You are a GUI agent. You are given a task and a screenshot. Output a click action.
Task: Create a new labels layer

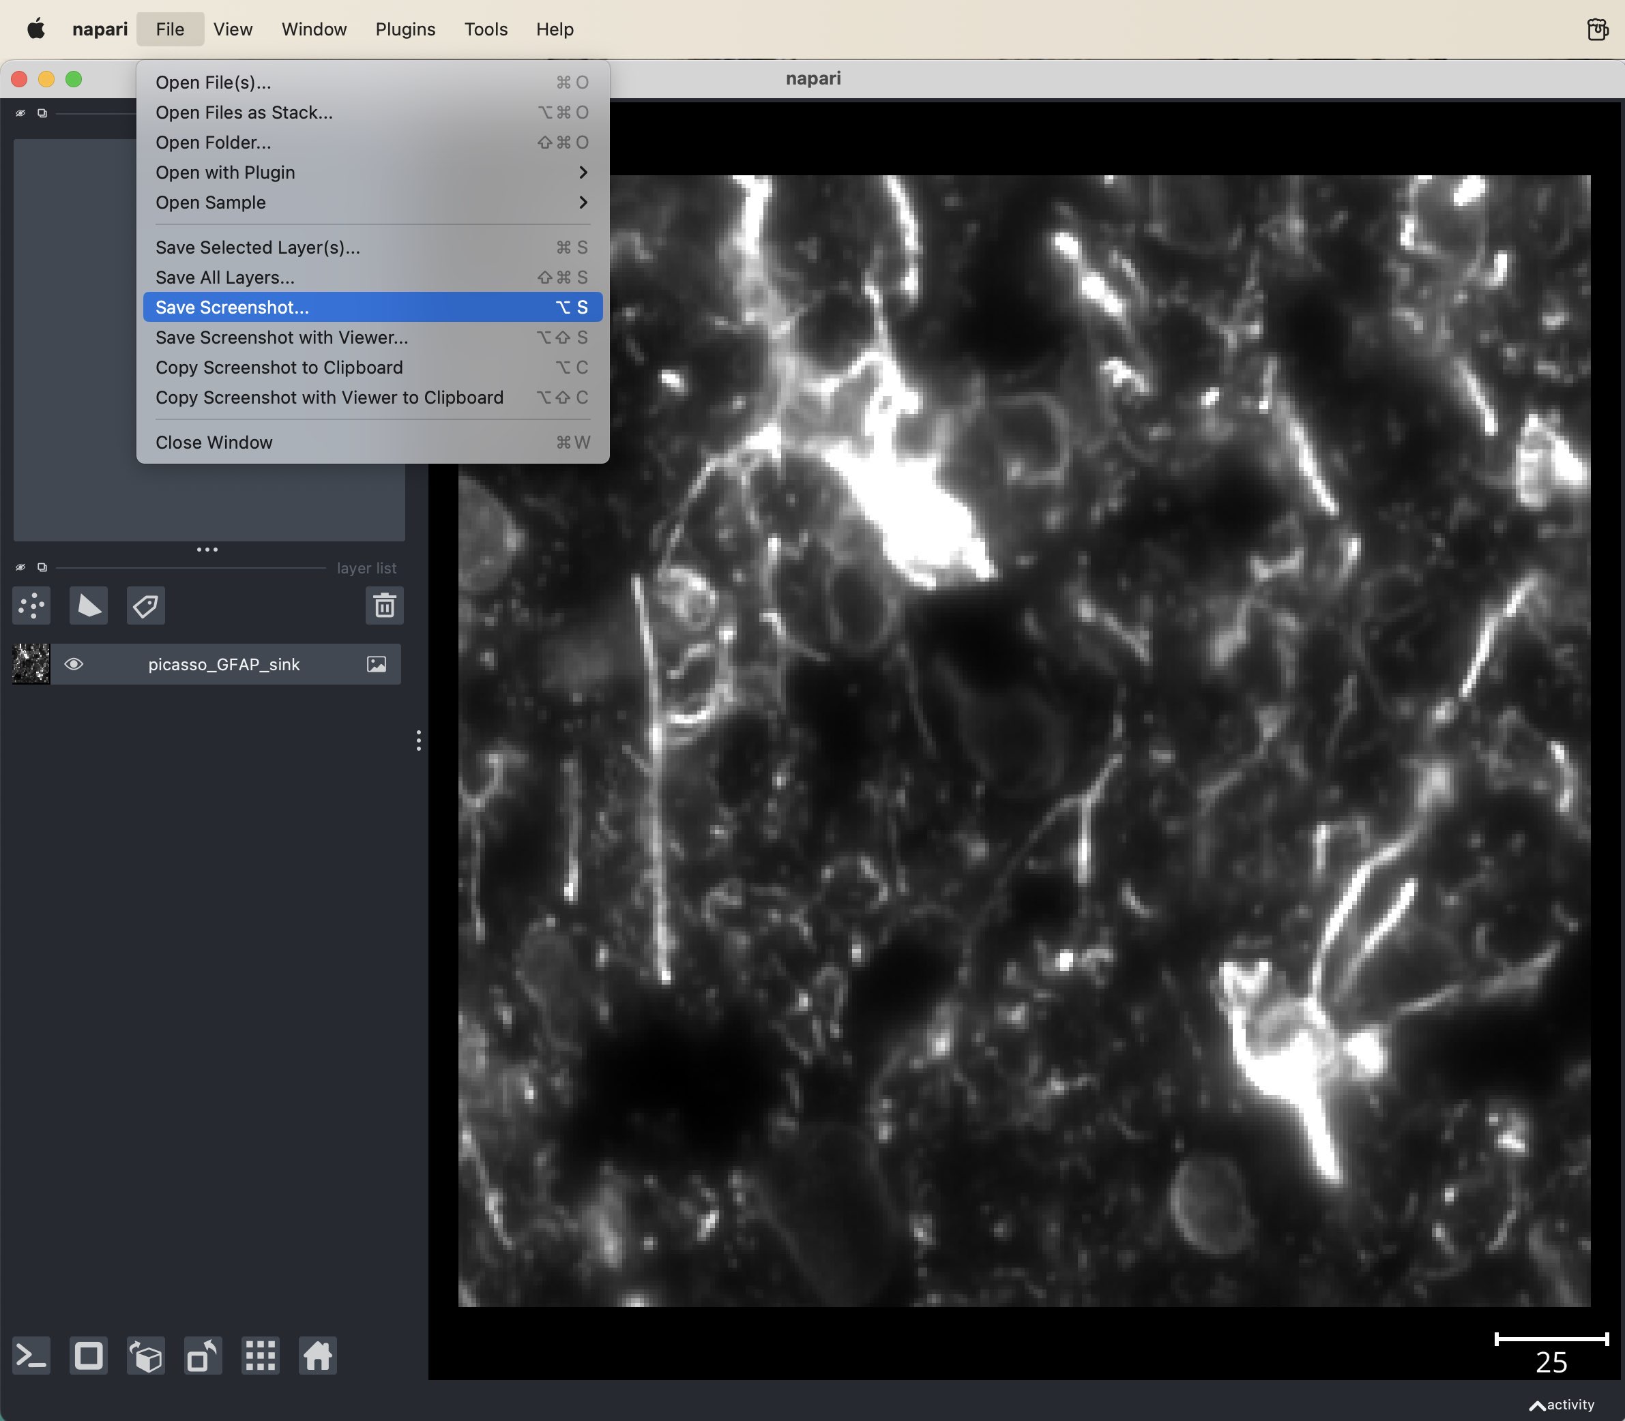click(146, 605)
